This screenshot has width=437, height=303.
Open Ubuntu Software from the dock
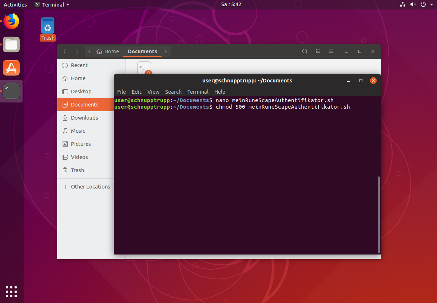click(11, 68)
